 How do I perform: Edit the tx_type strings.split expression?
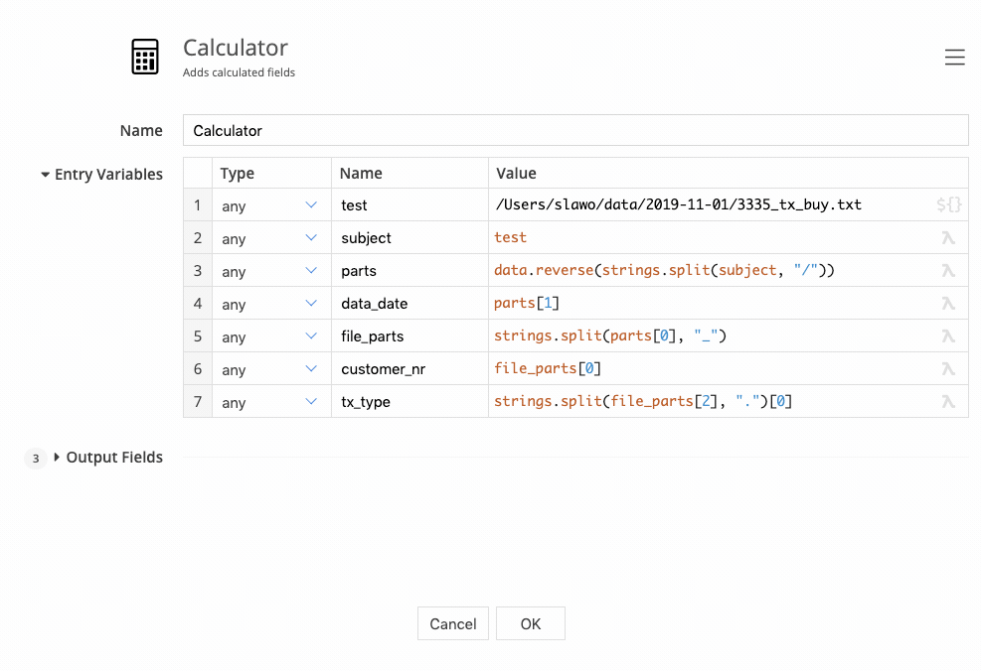643,401
